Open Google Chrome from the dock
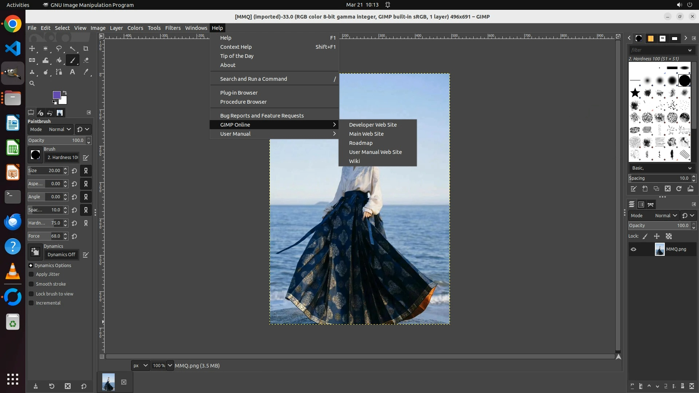Screen dimensions: 699x393 coord(13,24)
